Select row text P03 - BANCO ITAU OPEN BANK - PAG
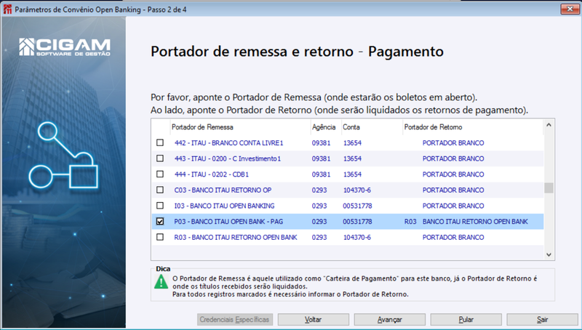The width and height of the screenshot is (582, 330). (228, 222)
